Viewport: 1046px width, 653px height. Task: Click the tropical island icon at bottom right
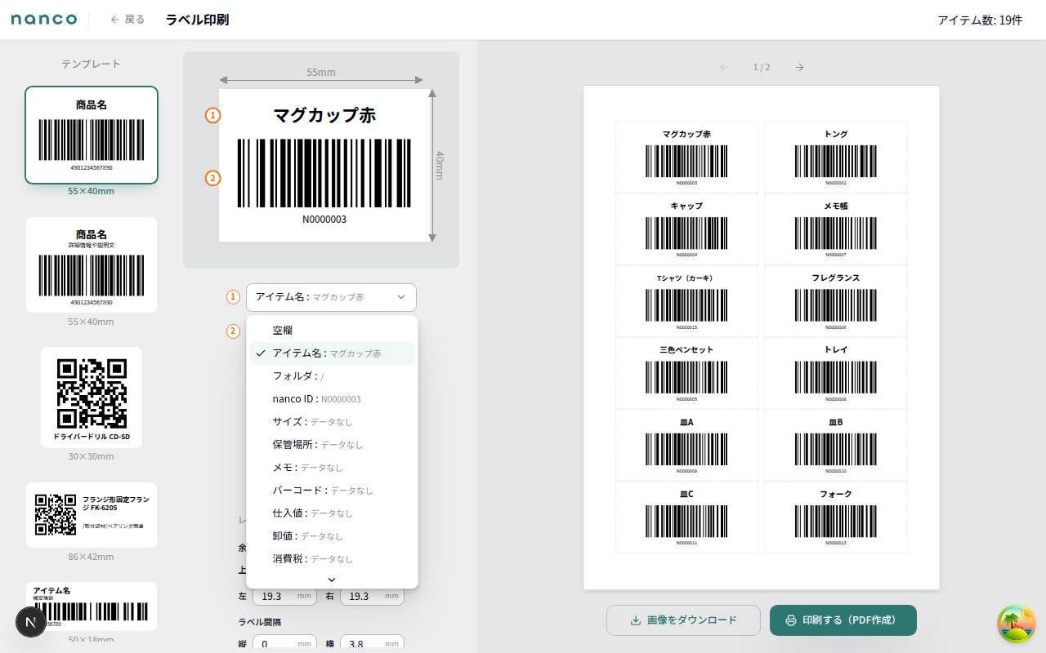pyautogui.click(x=1016, y=623)
